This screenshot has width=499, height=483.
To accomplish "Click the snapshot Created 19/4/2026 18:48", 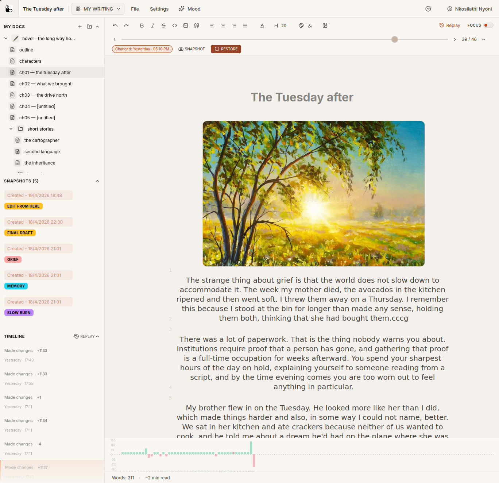I will 38,195.
